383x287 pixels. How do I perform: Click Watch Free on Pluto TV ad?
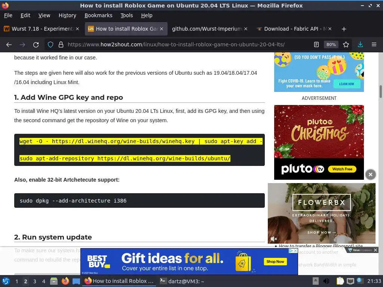342,169
